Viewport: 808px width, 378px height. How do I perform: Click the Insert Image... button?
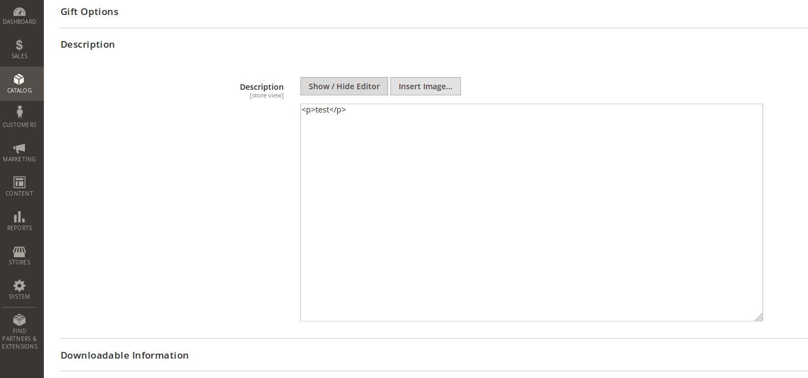(x=425, y=86)
